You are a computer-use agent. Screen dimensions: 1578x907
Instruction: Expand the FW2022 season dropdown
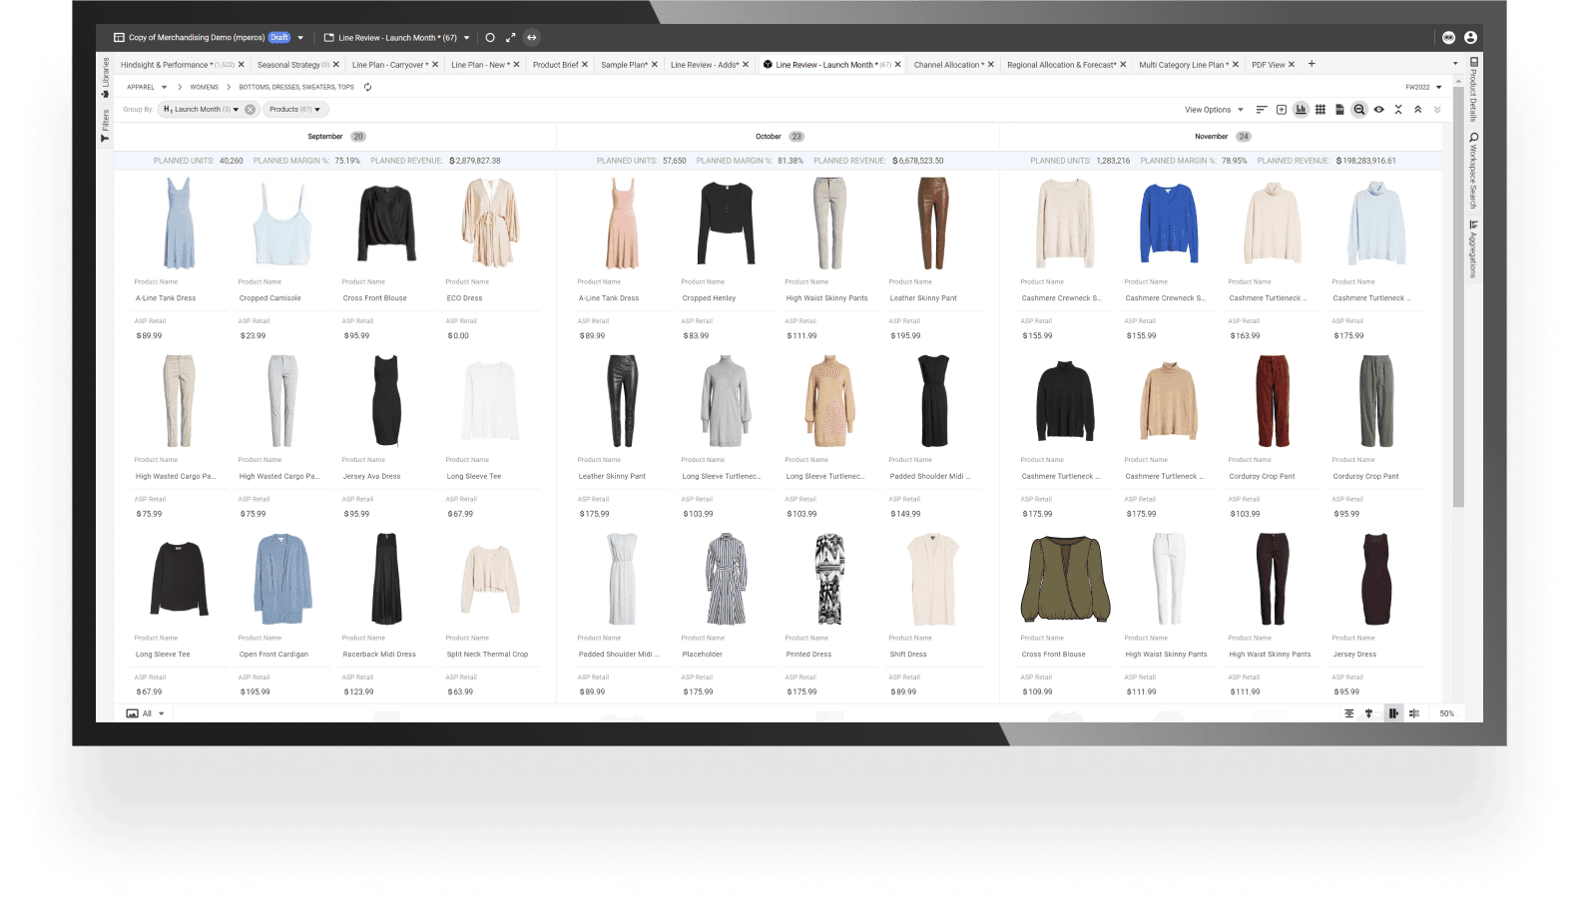[1423, 88]
